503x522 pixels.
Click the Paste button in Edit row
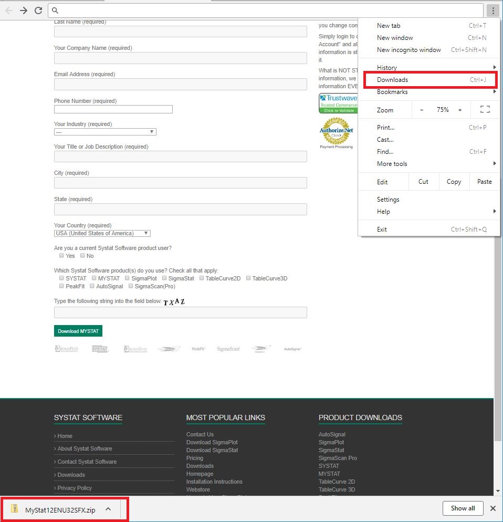point(484,181)
